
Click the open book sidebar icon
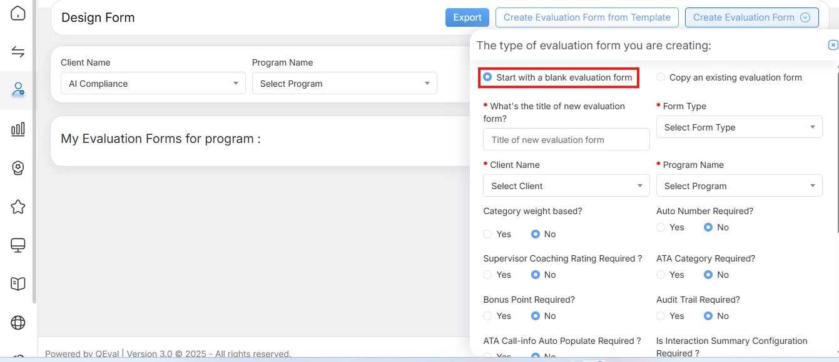18,284
